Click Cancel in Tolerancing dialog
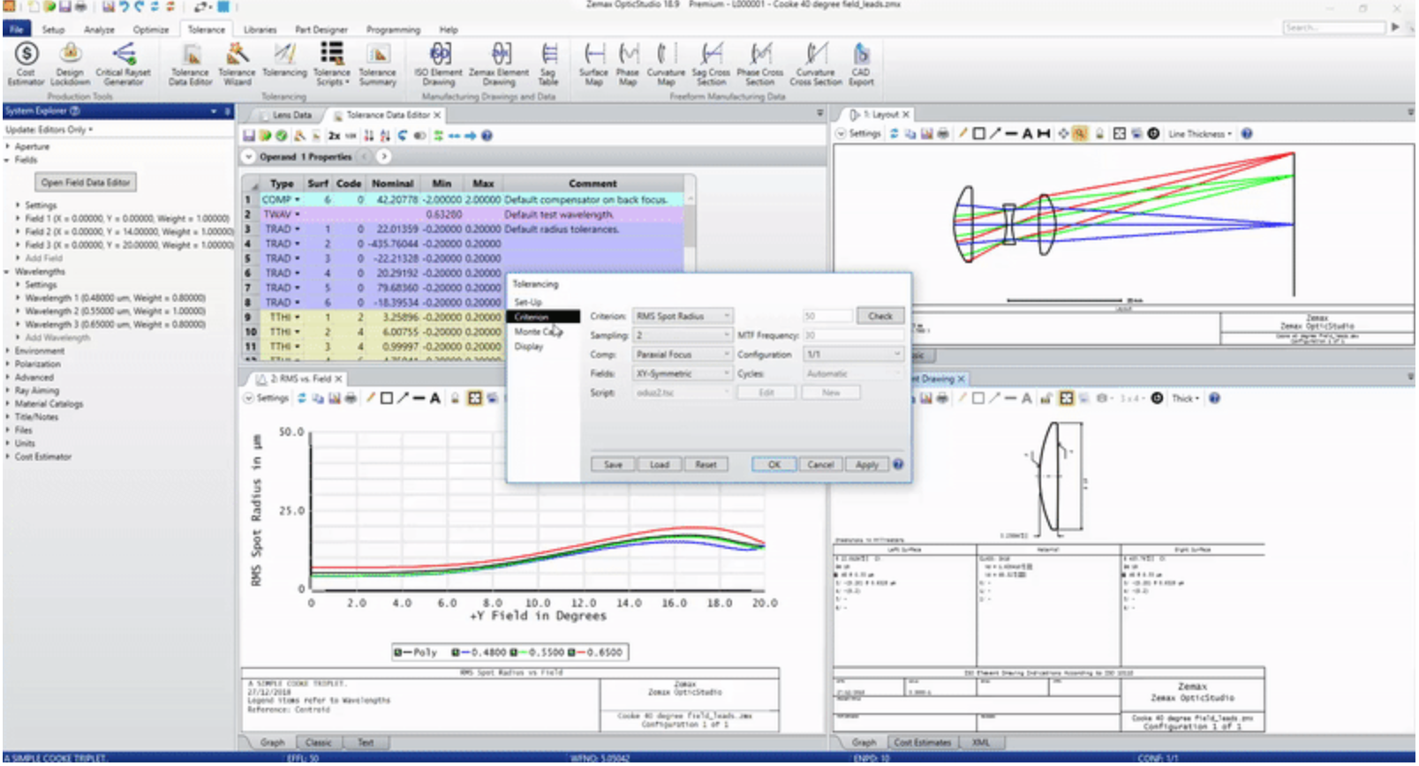Viewport: 1419px width, 766px height. coord(820,464)
